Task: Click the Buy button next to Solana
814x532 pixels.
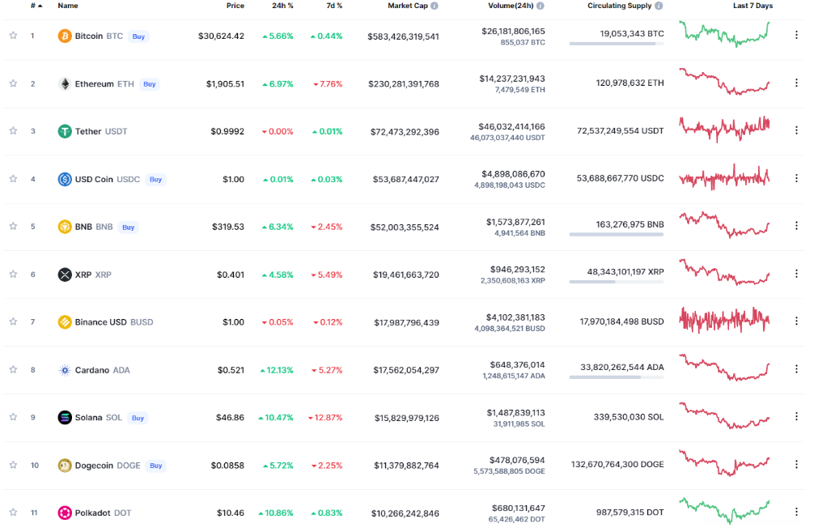Action: click(138, 418)
